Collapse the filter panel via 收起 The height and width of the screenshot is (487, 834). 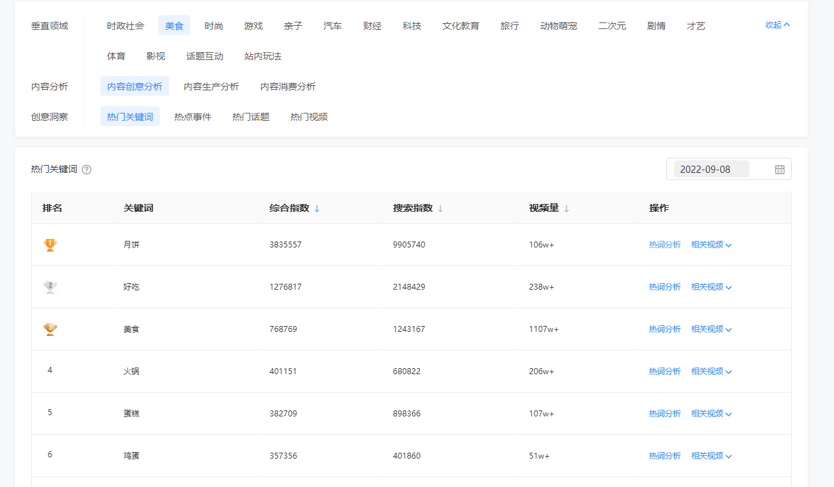777,25
